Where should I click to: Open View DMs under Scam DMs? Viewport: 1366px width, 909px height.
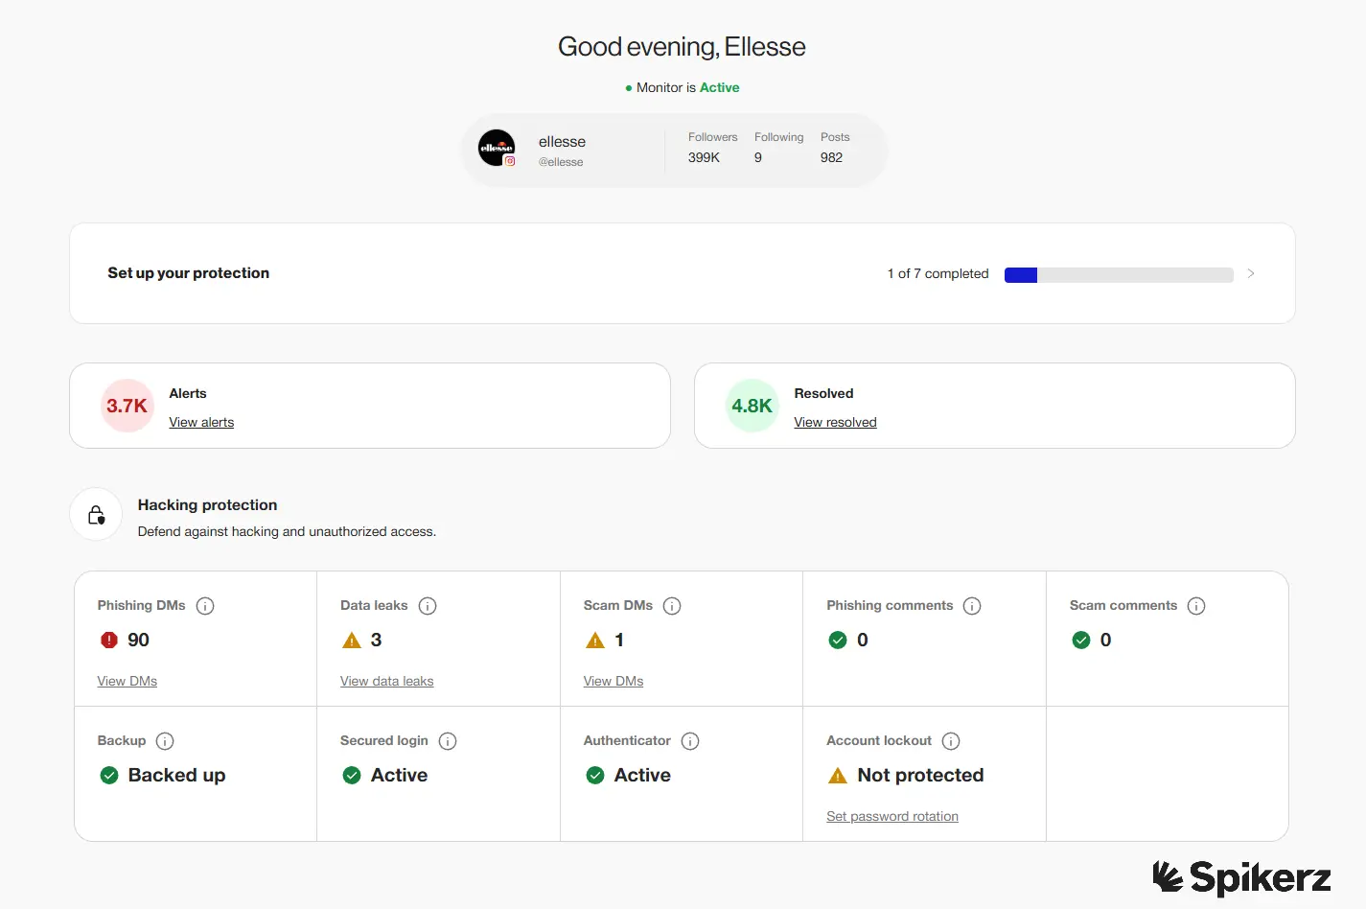614,681
